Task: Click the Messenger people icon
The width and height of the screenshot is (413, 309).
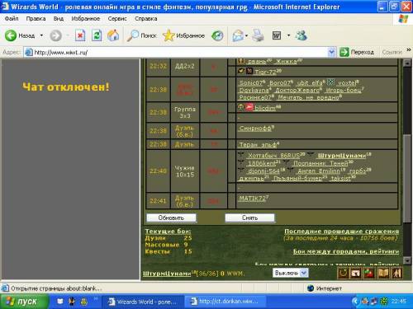Action: click(x=301, y=35)
